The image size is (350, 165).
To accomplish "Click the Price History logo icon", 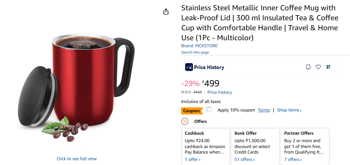I will [189, 67].
